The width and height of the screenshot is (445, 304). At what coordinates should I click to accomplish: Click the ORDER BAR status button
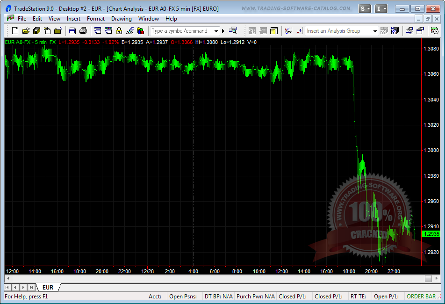[x=421, y=296]
